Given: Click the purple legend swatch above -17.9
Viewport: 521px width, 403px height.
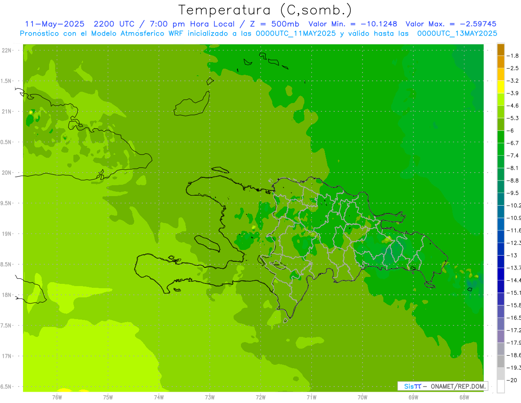Looking at the screenshot, I should click(501, 336).
